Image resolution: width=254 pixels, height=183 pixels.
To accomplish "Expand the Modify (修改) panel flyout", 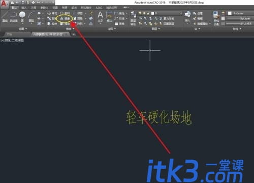I will click(70, 29).
